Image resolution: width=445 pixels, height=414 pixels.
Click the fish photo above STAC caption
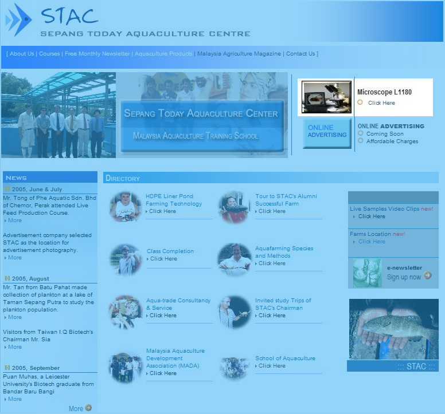[393, 329]
